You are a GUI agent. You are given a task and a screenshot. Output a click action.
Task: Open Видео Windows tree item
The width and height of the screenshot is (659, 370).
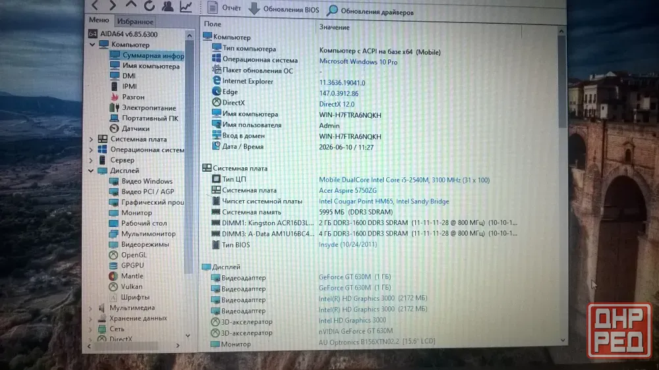click(x=141, y=181)
